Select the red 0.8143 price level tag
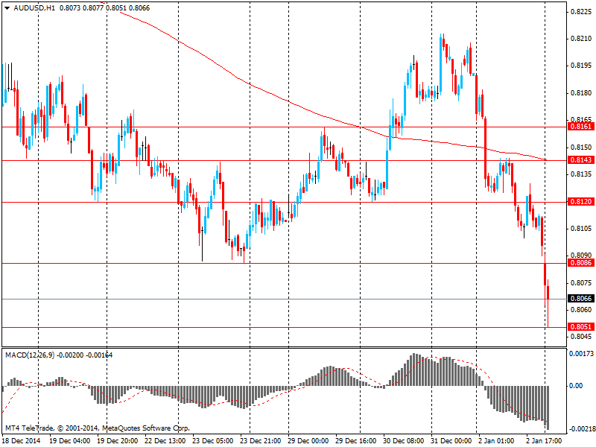Screen dimensions: 596x447 580,160
